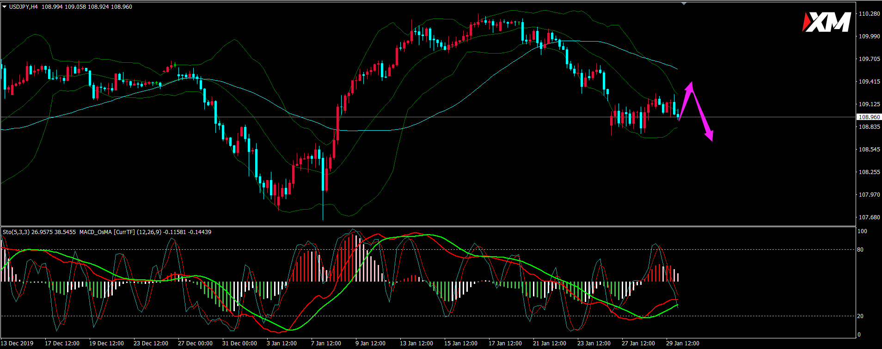Open the Sto(5,3,3) indicator label
The height and width of the screenshot is (349, 882).
[x=16, y=232]
